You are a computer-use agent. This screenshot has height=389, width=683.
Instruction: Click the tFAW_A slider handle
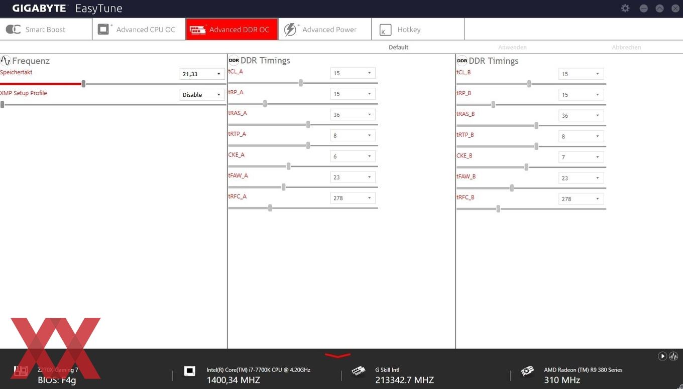click(x=284, y=187)
